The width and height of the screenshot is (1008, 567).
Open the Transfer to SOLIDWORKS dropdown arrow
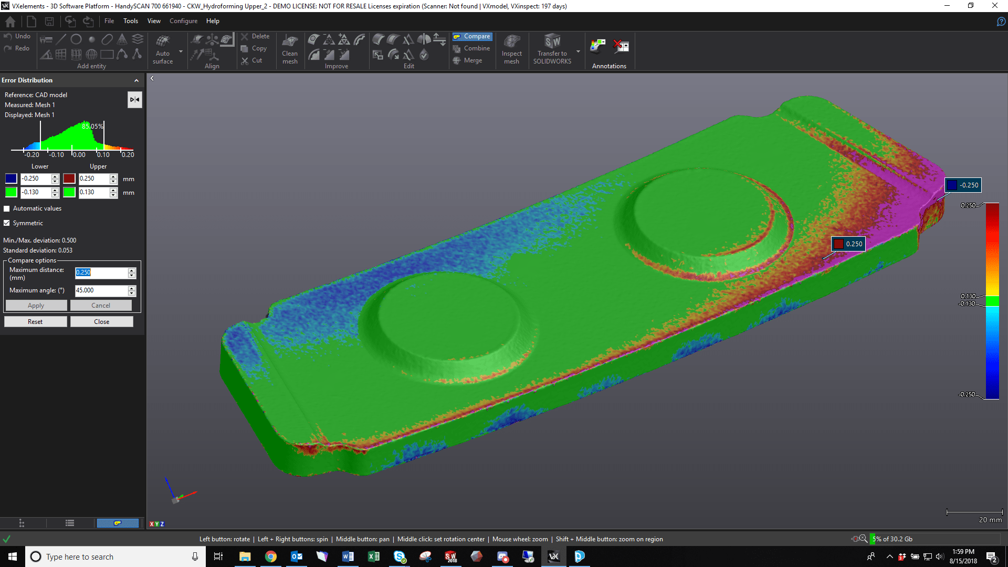[x=578, y=51]
